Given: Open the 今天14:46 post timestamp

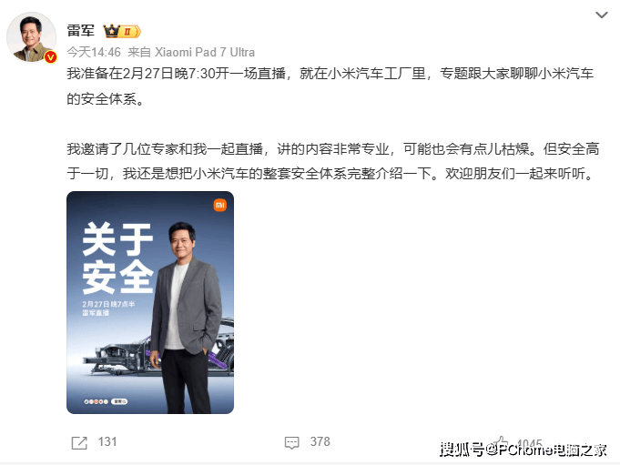Looking at the screenshot, I should (94, 52).
